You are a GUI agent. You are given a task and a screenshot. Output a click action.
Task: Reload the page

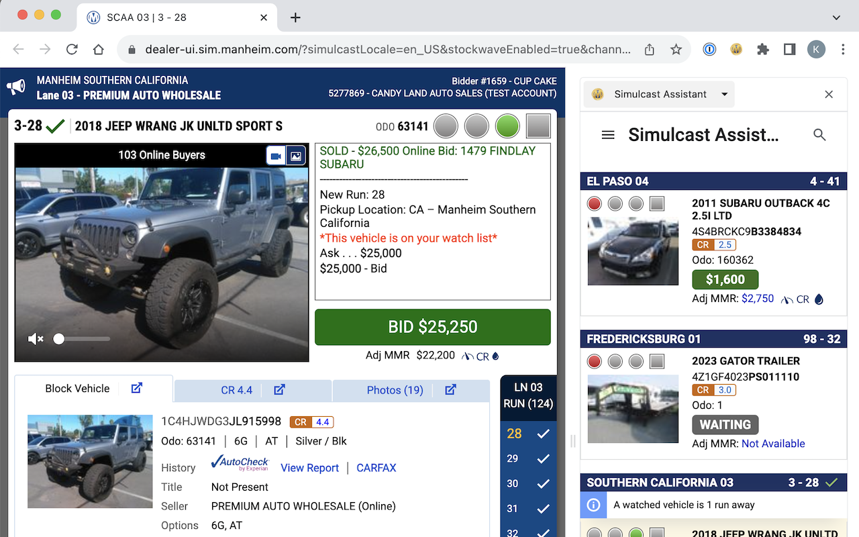pos(72,49)
